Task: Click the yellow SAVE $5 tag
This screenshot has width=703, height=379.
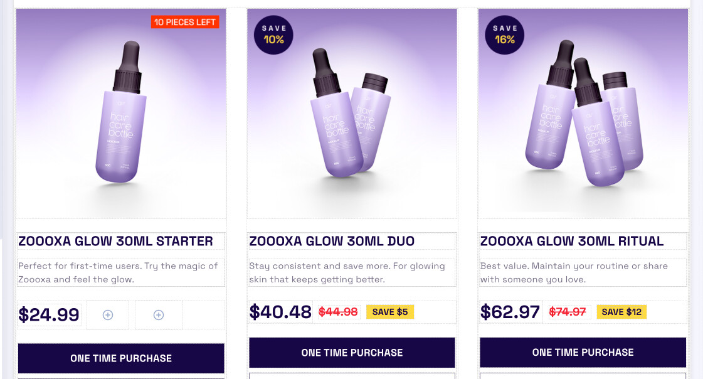Action: tap(389, 312)
